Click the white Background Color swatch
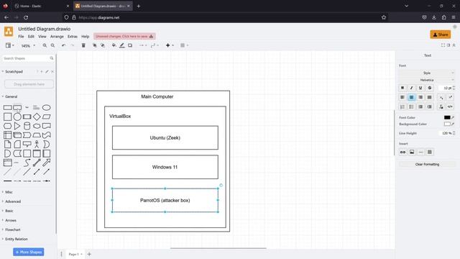The image size is (460, 259). pos(447,124)
